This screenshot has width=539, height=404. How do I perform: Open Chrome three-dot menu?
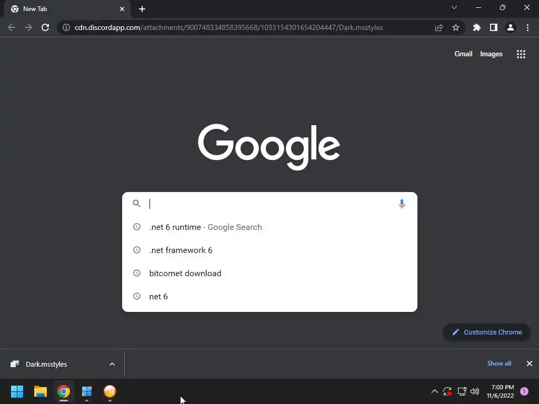click(527, 27)
